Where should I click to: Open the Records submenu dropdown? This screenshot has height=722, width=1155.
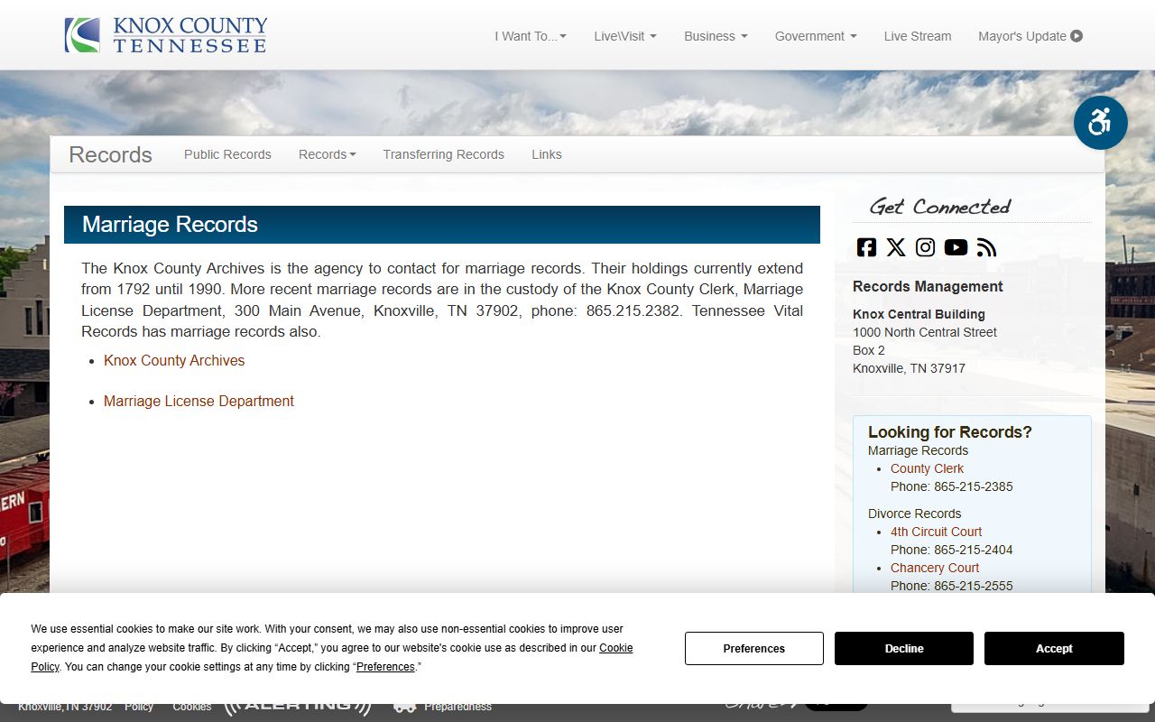328,154
